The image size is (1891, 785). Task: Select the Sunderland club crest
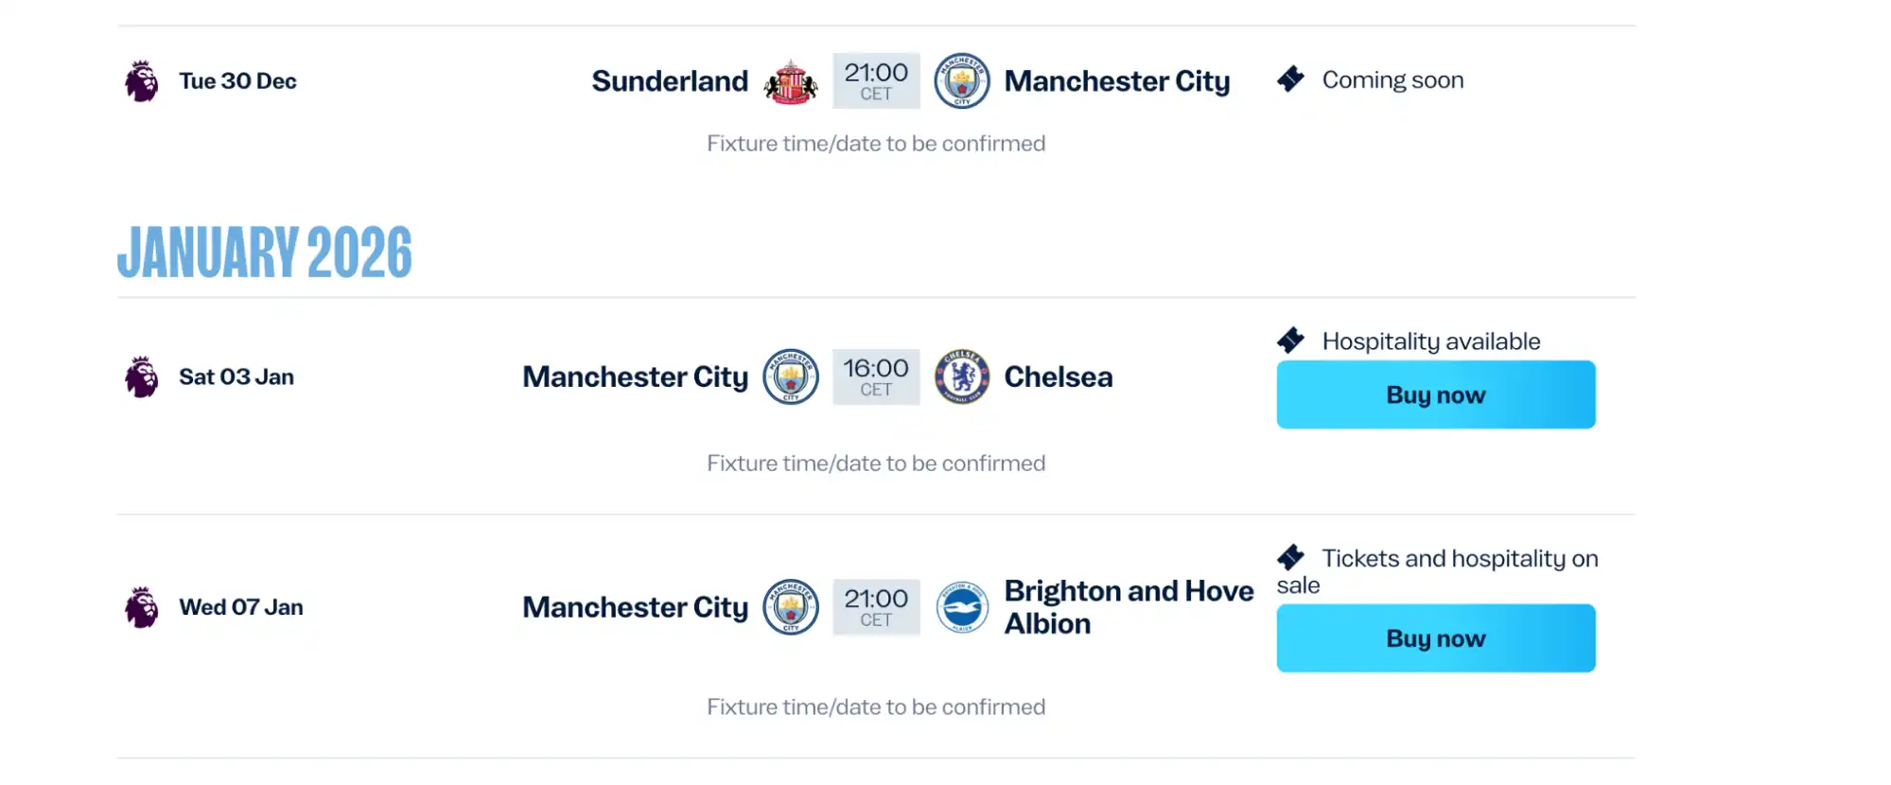(x=788, y=81)
